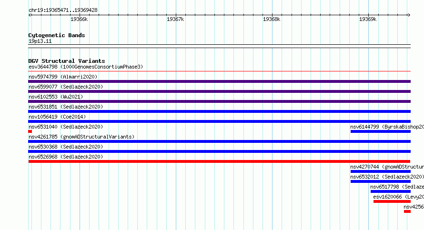Click the 19367k ruler tick label
The image size is (424, 230).
[x=175, y=19]
